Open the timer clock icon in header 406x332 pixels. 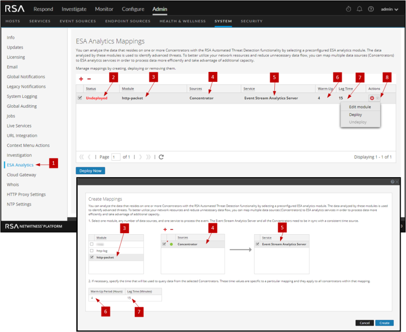click(348, 9)
